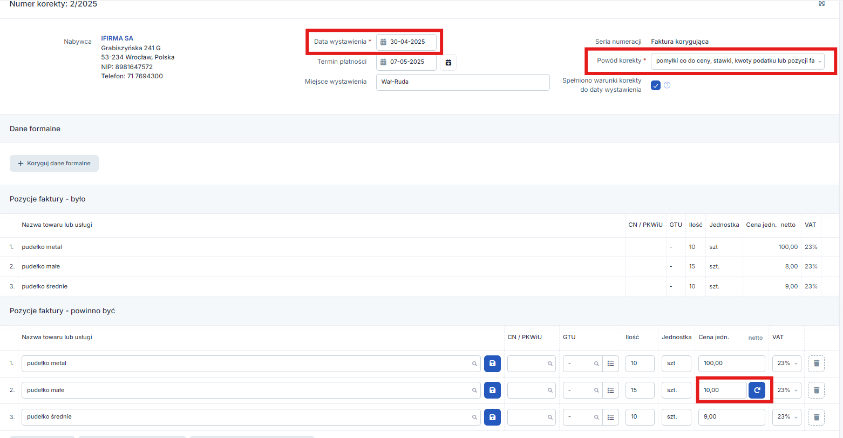843x438 pixels.
Task: Click name field containing pudełko metal
Action: pos(251,363)
